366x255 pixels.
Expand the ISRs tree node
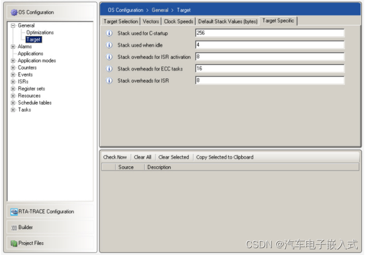(13, 82)
